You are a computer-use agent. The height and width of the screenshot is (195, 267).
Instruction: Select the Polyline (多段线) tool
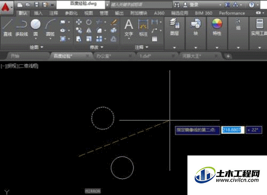click(x=21, y=28)
